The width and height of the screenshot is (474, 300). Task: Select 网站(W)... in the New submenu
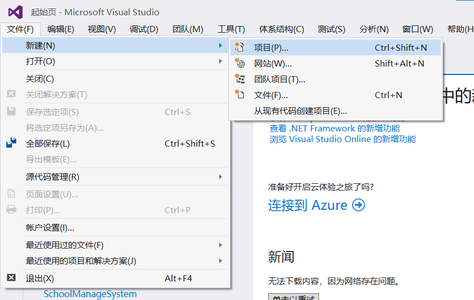[x=335, y=63]
